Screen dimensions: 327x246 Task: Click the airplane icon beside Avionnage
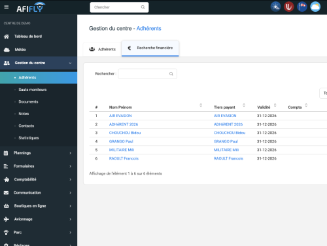7,219
